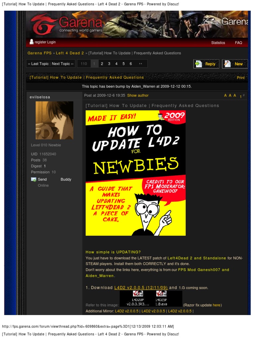The image size is (255, 340).
Task: Open the Statistics menu item
Action: tap(218, 43)
